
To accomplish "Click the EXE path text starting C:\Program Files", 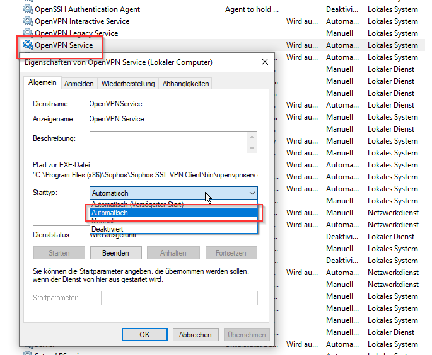I will coord(145,175).
